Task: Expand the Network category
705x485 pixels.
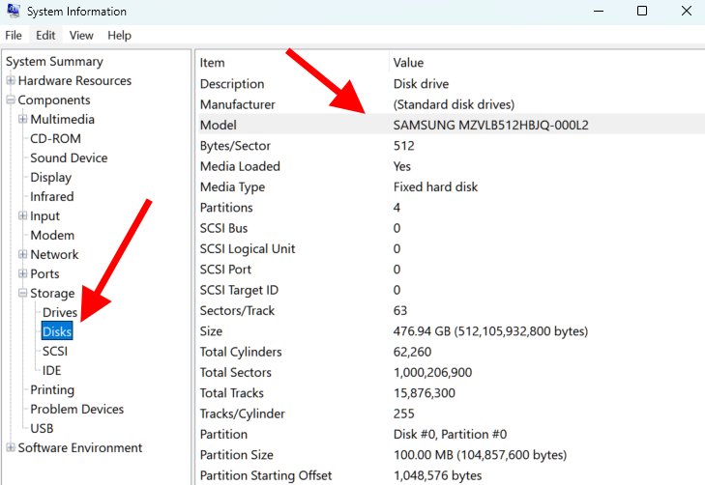Action: pos(23,255)
